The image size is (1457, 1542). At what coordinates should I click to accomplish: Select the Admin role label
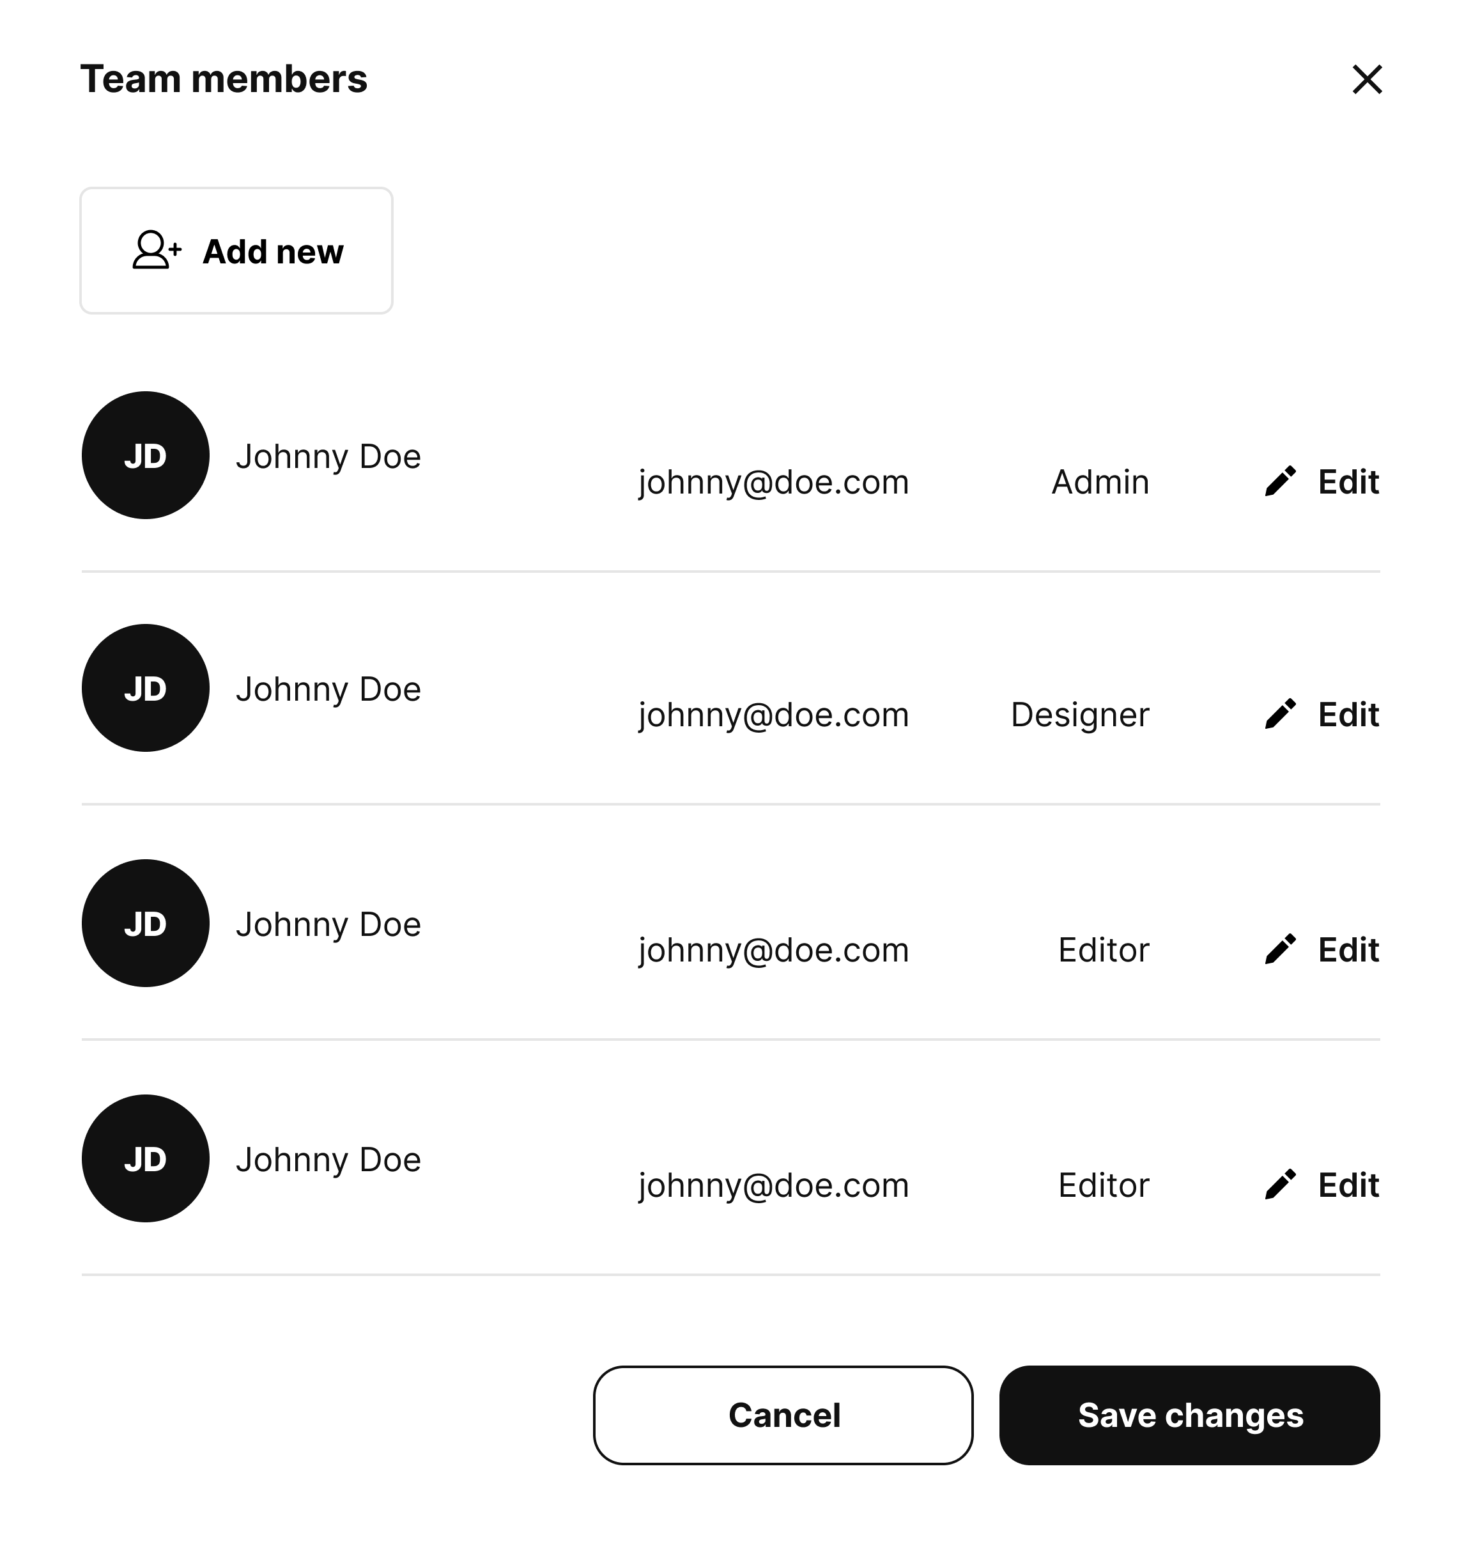[x=1100, y=481]
